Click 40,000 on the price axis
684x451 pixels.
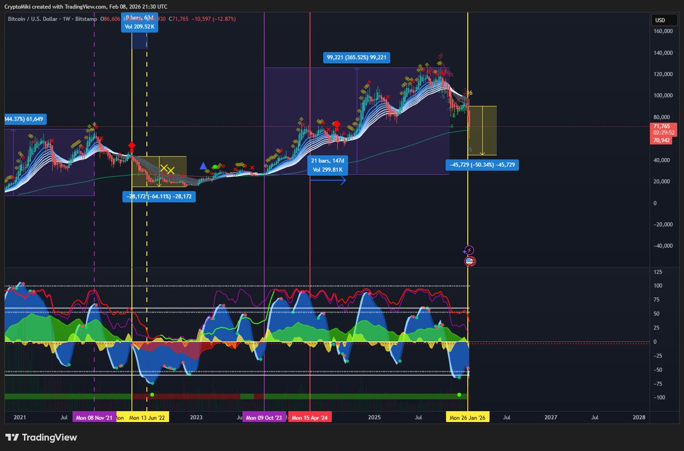662,161
